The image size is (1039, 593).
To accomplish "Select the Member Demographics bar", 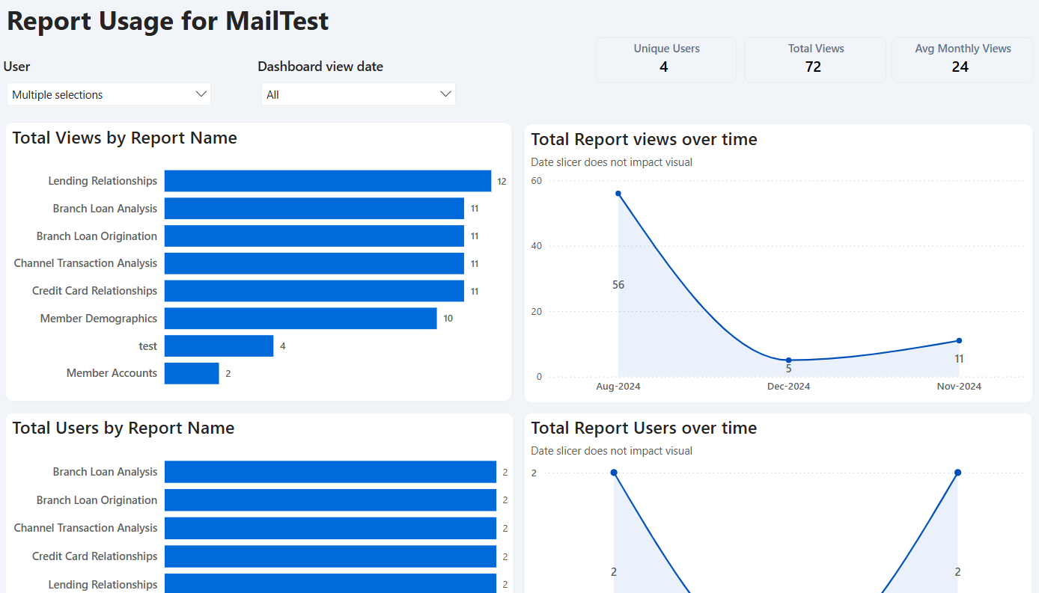I will click(x=301, y=319).
